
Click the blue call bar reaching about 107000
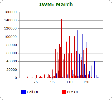pyautogui.click(x=83, y=56)
